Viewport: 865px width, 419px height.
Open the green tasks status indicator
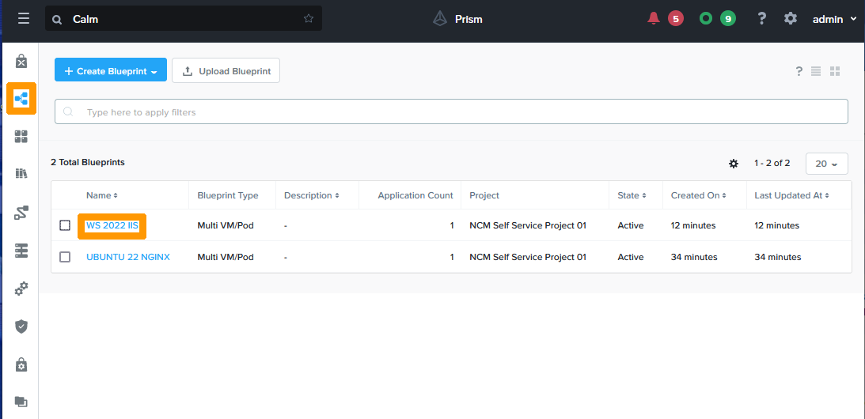coord(706,18)
